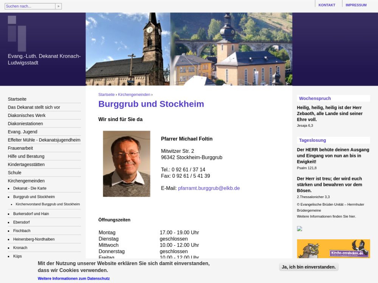Choose Kronach from the parish list
The image size is (378, 283).
pyautogui.click(x=20, y=248)
